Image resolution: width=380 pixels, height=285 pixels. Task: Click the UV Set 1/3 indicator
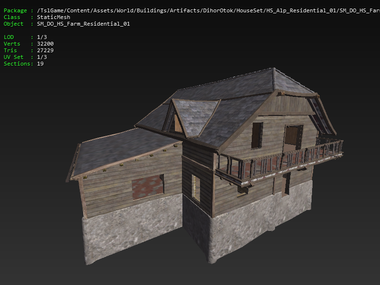[42, 57]
